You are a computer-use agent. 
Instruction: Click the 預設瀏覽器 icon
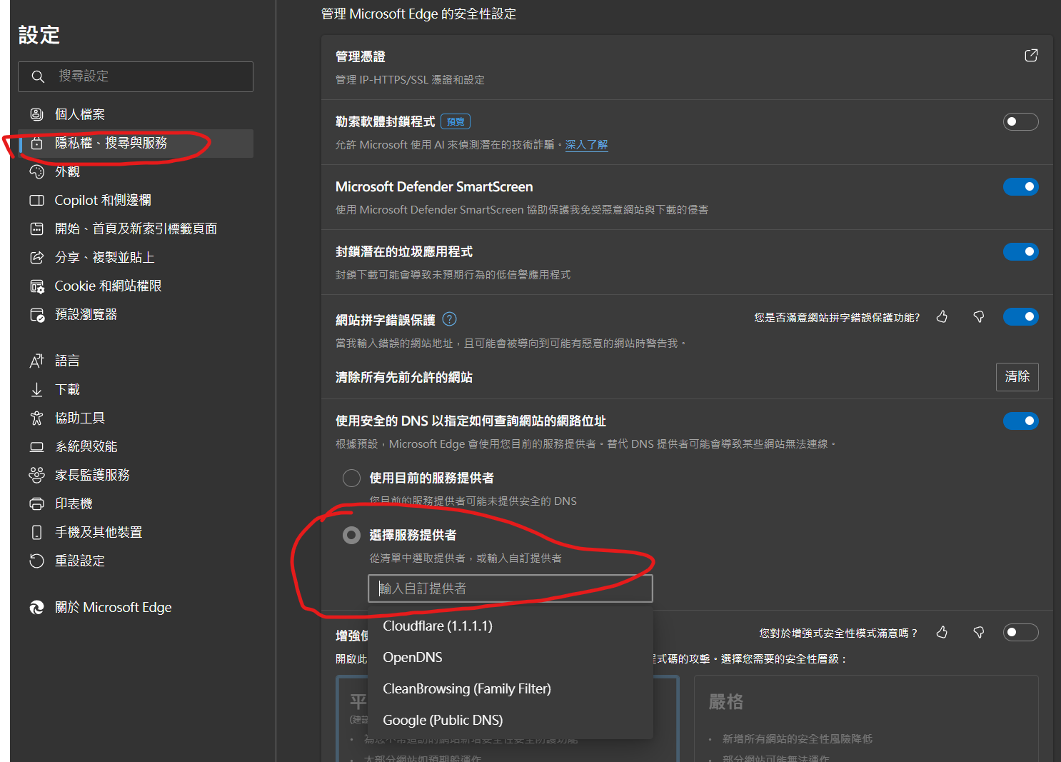click(36, 315)
